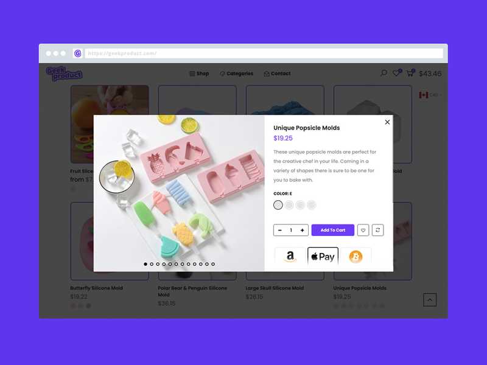Open the Categories menu
This screenshot has width=487, height=365.
[x=236, y=74]
